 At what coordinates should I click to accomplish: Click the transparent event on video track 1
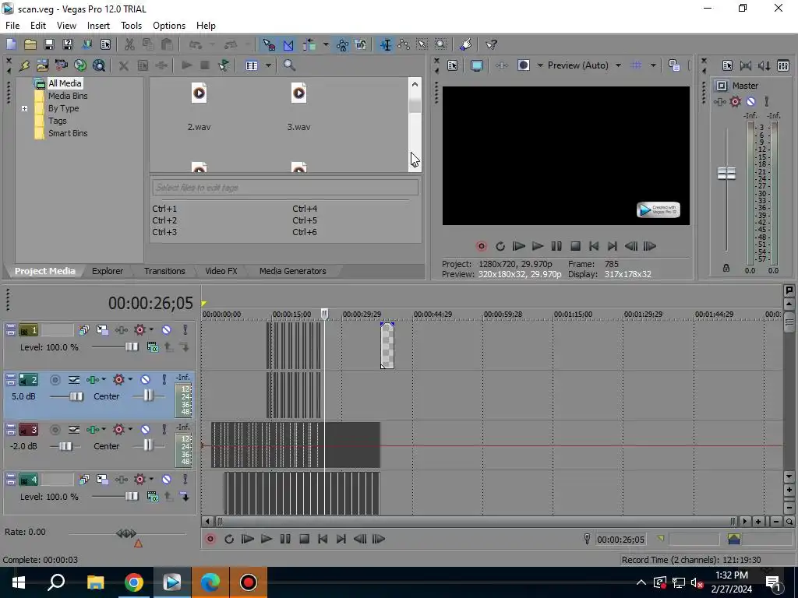[x=387, y=345]
